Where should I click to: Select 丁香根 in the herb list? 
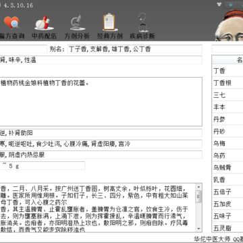click(227, 83)
